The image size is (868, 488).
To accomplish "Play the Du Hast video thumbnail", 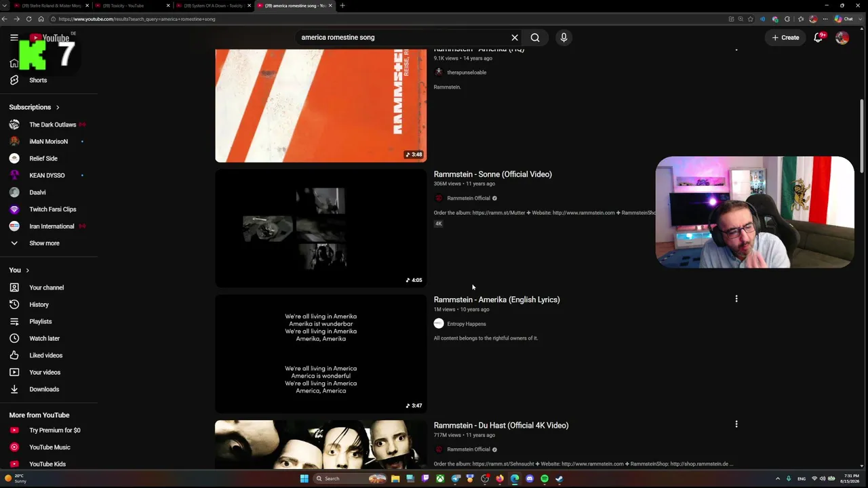I will click(x=321, y=445).
